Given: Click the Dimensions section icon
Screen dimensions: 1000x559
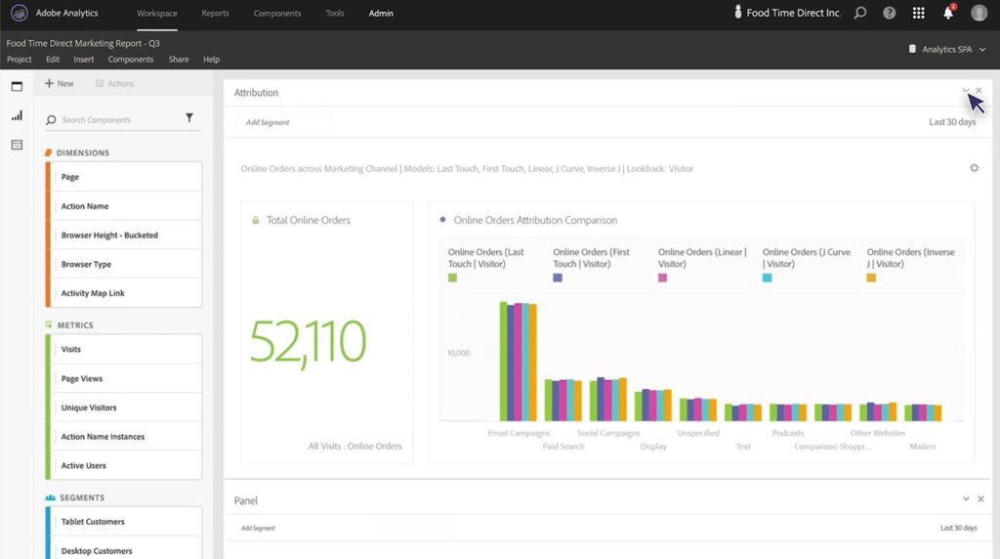Looking at the screenshot, I should click(49, 152).
